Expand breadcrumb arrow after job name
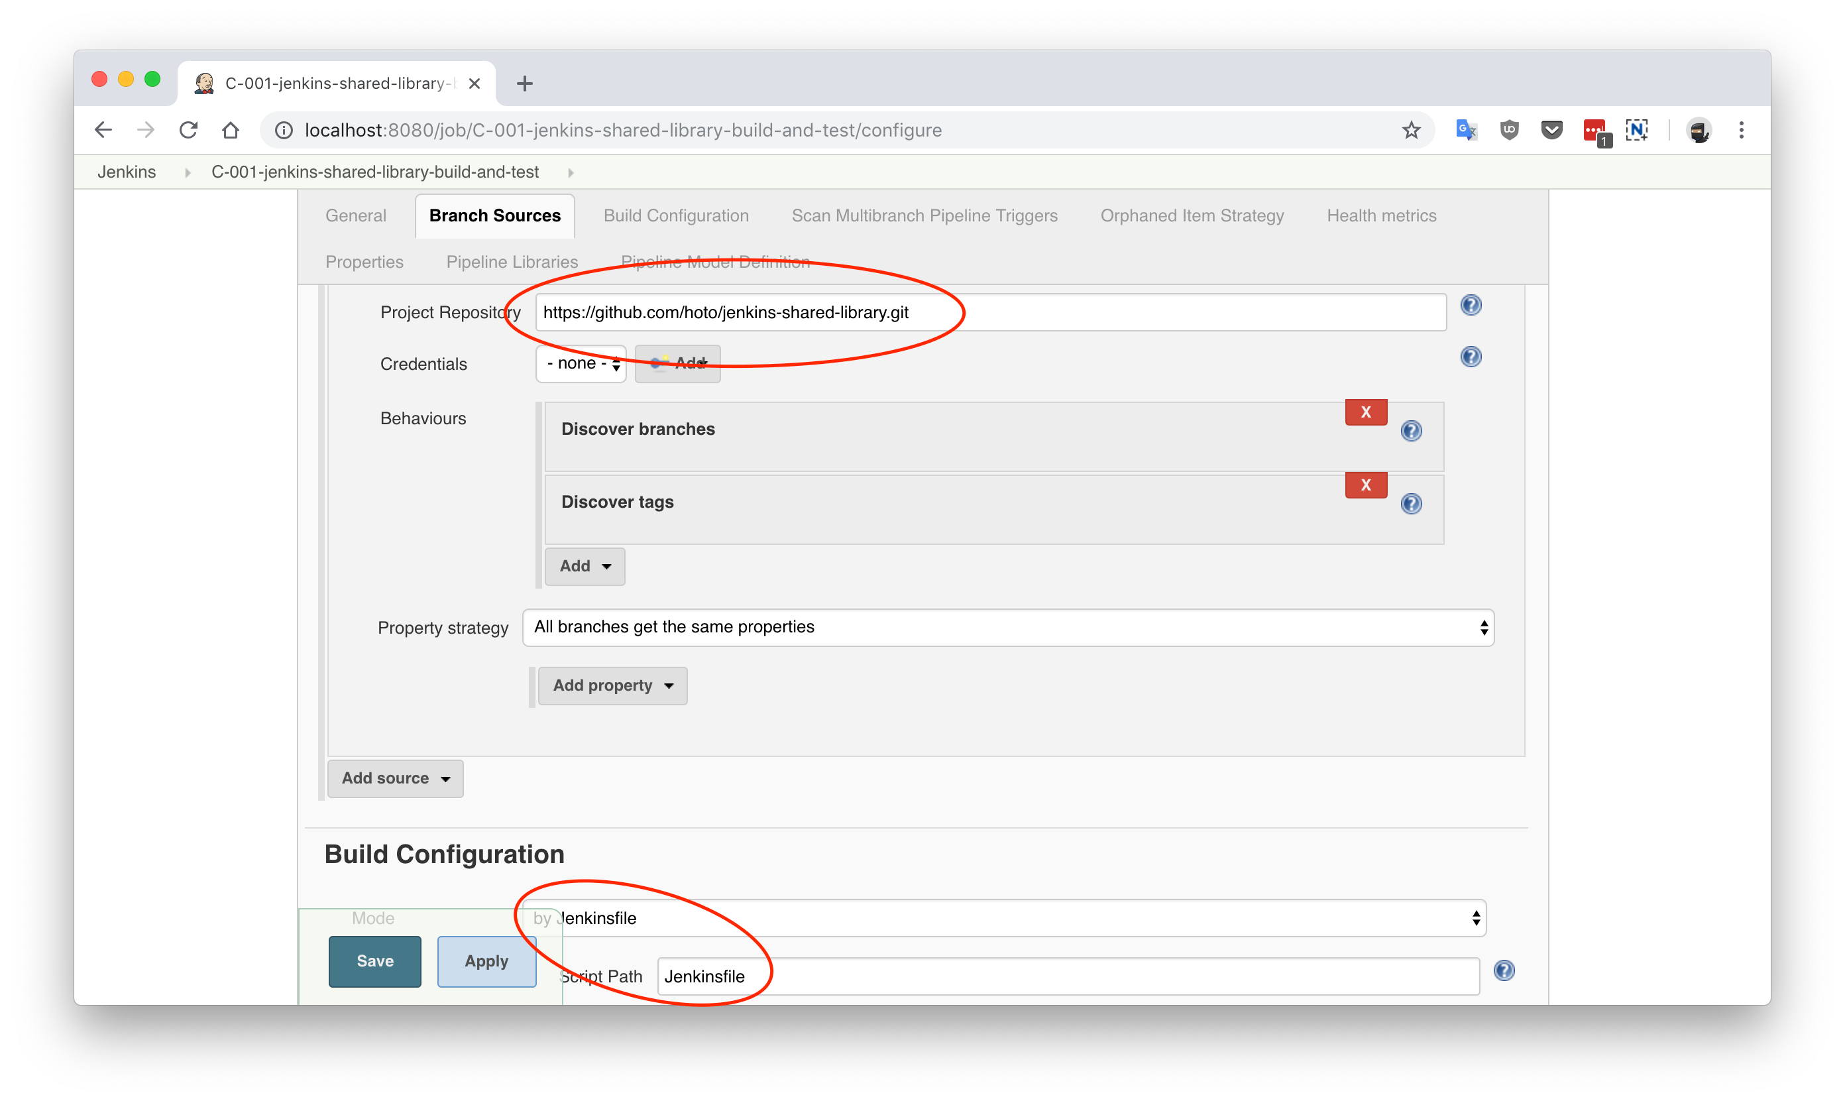The height and width of the screenshot is (1103, 1845). (571, 172)
